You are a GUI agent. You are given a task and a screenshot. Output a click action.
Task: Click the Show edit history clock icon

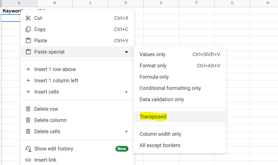[x=28, y=149]
